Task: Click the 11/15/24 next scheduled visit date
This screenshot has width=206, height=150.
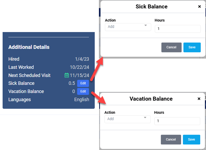Action: [x=79, y=75]
